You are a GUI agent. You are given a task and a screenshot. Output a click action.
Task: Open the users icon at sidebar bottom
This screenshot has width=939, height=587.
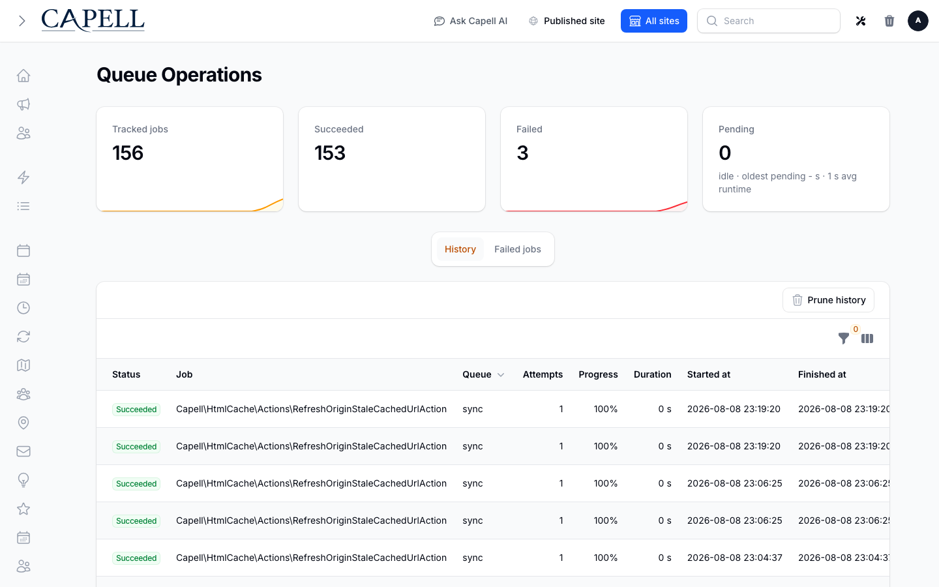click(x=23, y=566)
